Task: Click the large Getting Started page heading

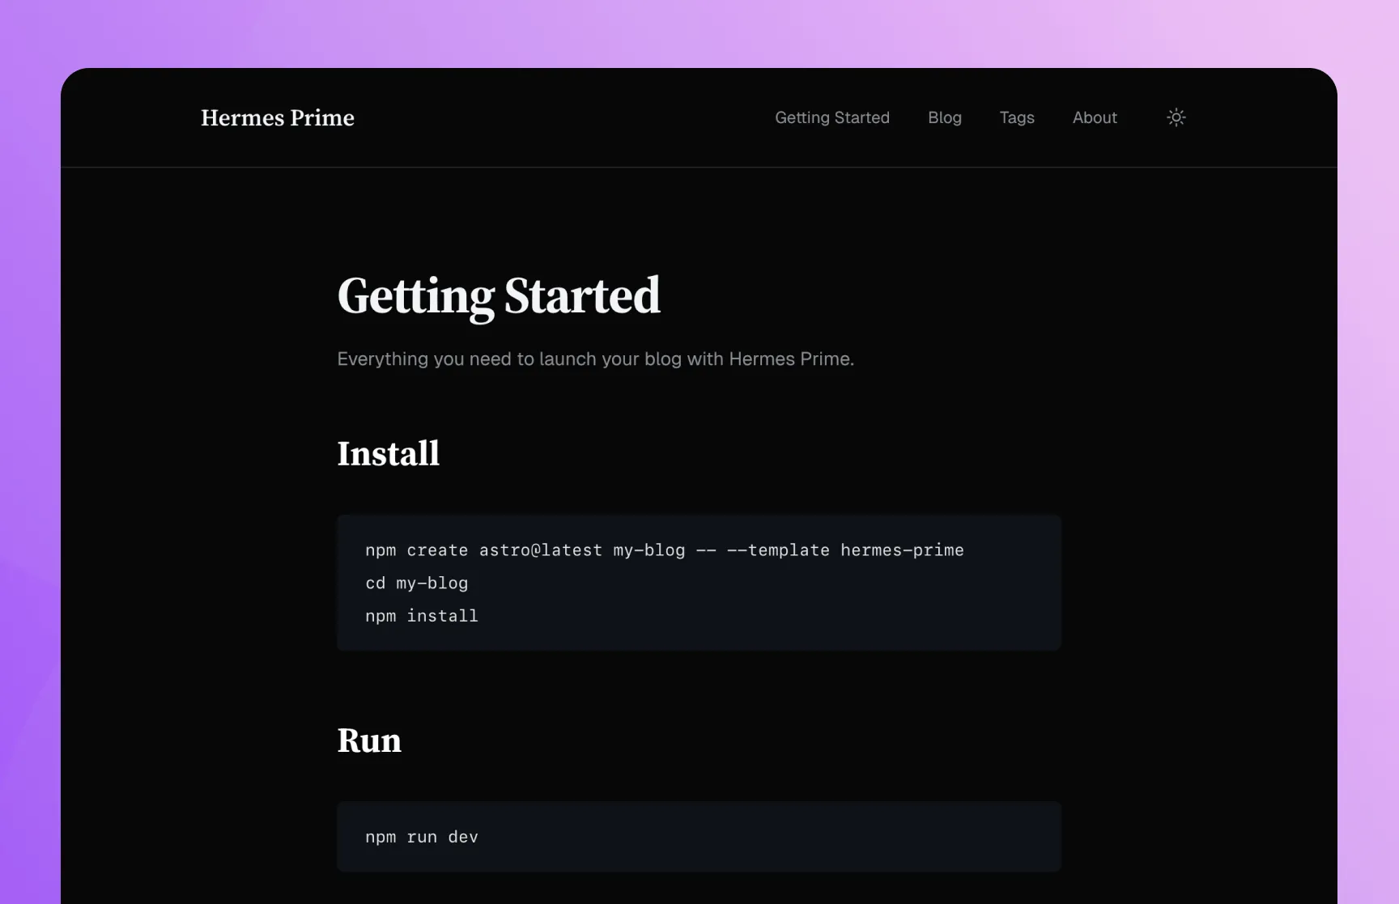Action: coord(498,296)
